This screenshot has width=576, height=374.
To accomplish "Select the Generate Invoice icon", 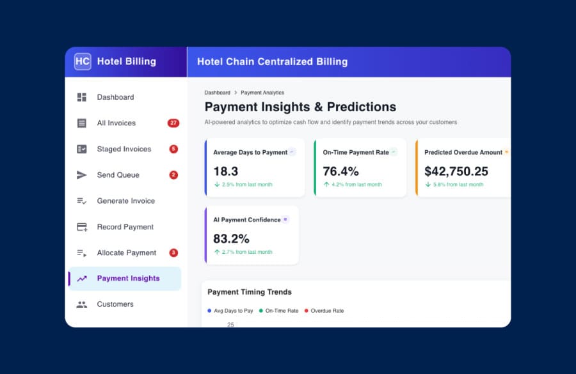I will (81, 201).
